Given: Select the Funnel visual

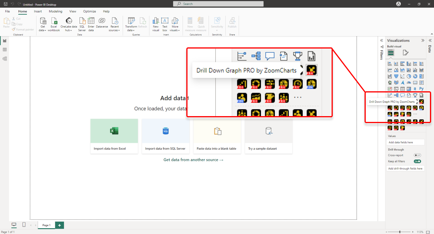Looking at the screenshot, I should [x=396, y=76].
